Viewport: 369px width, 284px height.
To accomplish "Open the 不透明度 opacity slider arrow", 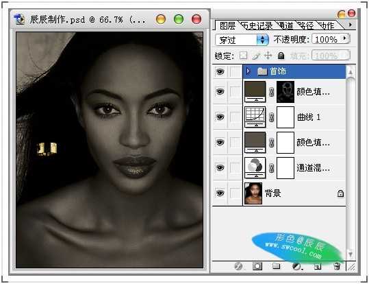I will pyautogui.click(x=345, y=38).
